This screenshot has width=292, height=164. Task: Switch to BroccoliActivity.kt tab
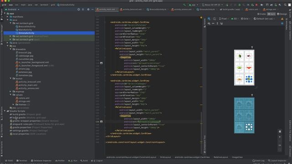pyautogui.click(x=157, y=9)
